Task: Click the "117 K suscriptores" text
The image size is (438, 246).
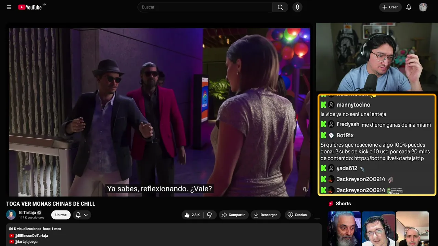Action: 32,218
